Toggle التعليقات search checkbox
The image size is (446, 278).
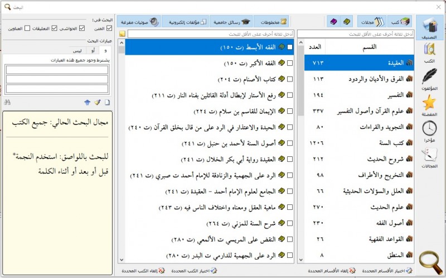tap(54, 28)
